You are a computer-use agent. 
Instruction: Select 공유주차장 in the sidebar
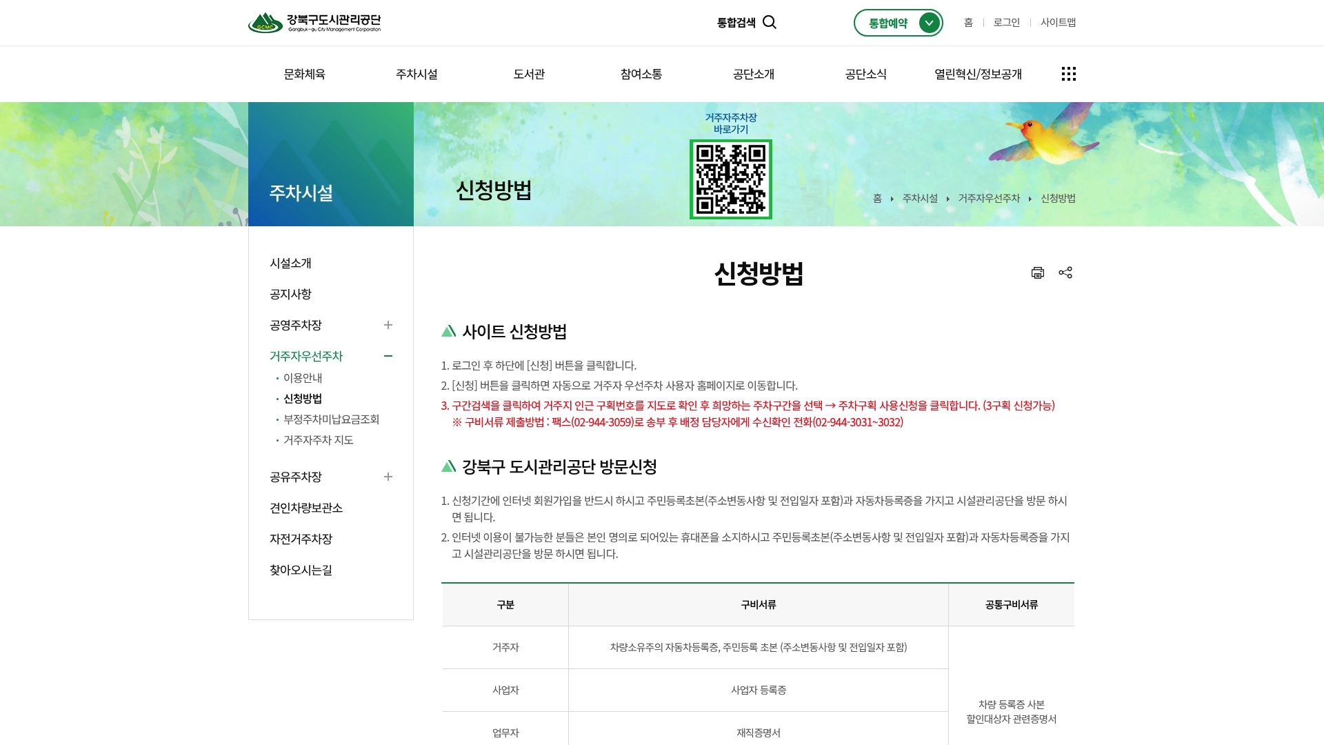[296, 477]
